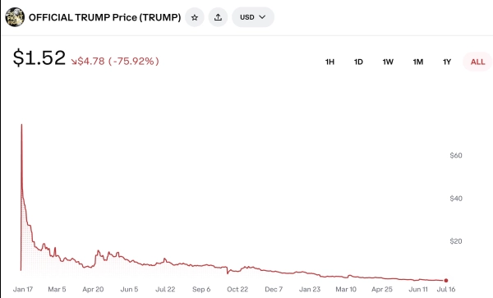Click the $1.52 current price value
493x298 pixels.
coord(39,57)
